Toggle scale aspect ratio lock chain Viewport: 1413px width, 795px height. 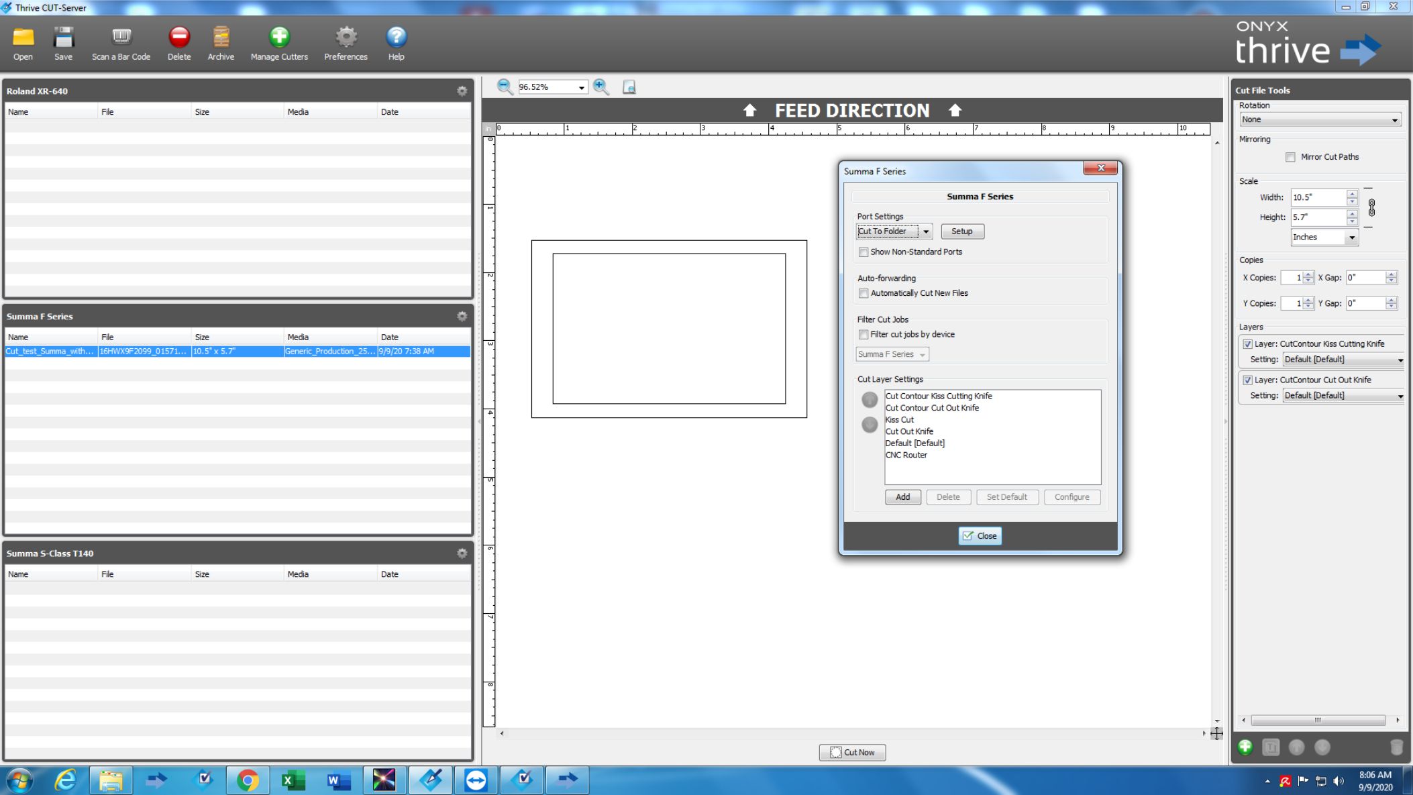(1371, 207)
